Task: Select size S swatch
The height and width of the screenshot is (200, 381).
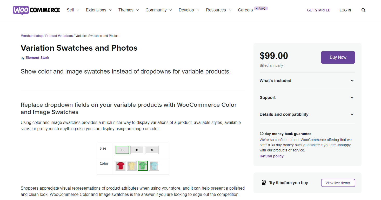Action: (x=152, y=150)
